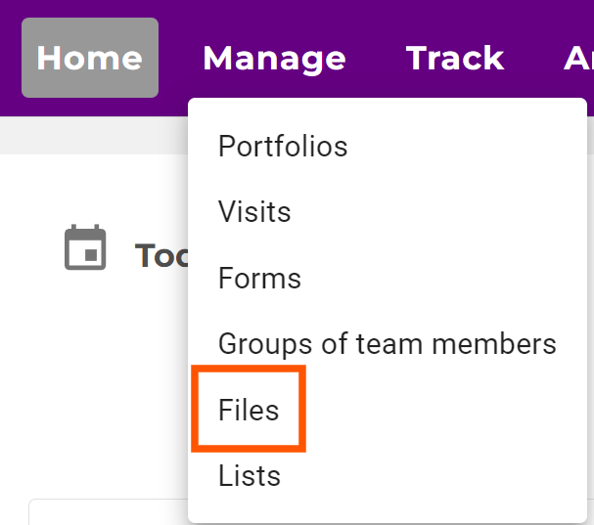Click the calendar icon beside the heading
Image resolution: width=594 pixels, height=525 pixels.
click(85, 248)
